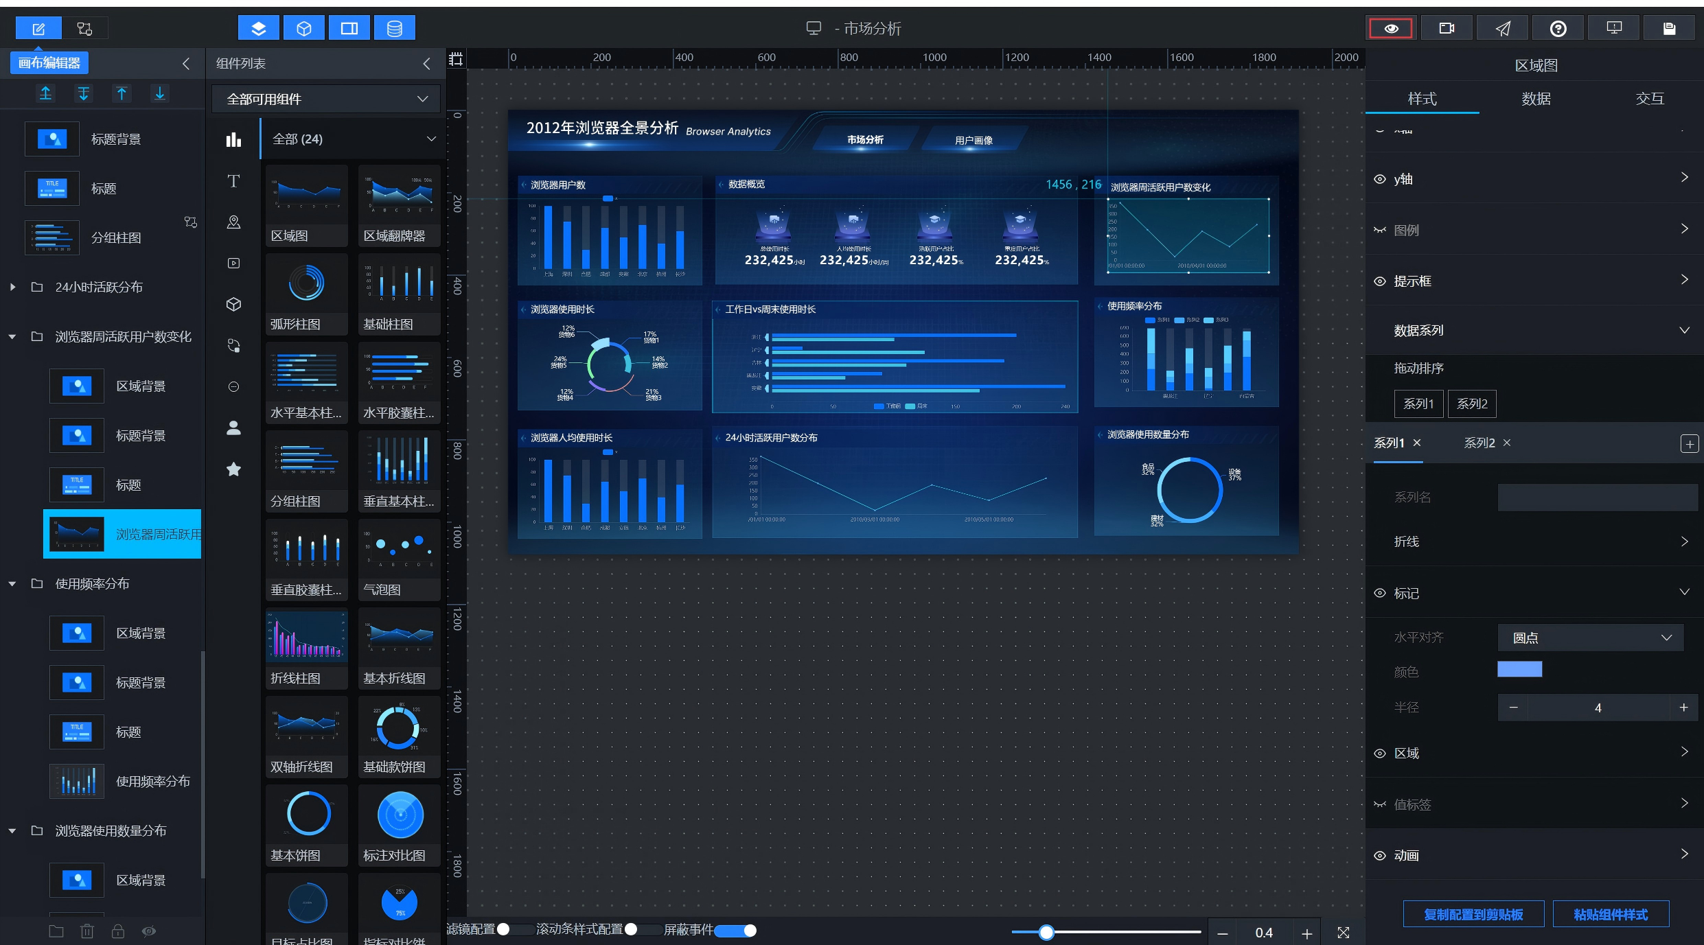Click the monitor screen icon in top-right toolbar

point(1614,28)
